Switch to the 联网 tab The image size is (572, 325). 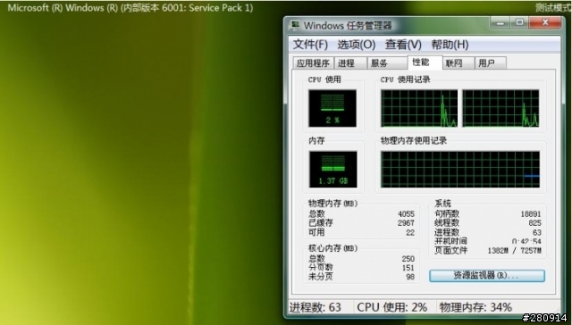[x=458, y=63]
